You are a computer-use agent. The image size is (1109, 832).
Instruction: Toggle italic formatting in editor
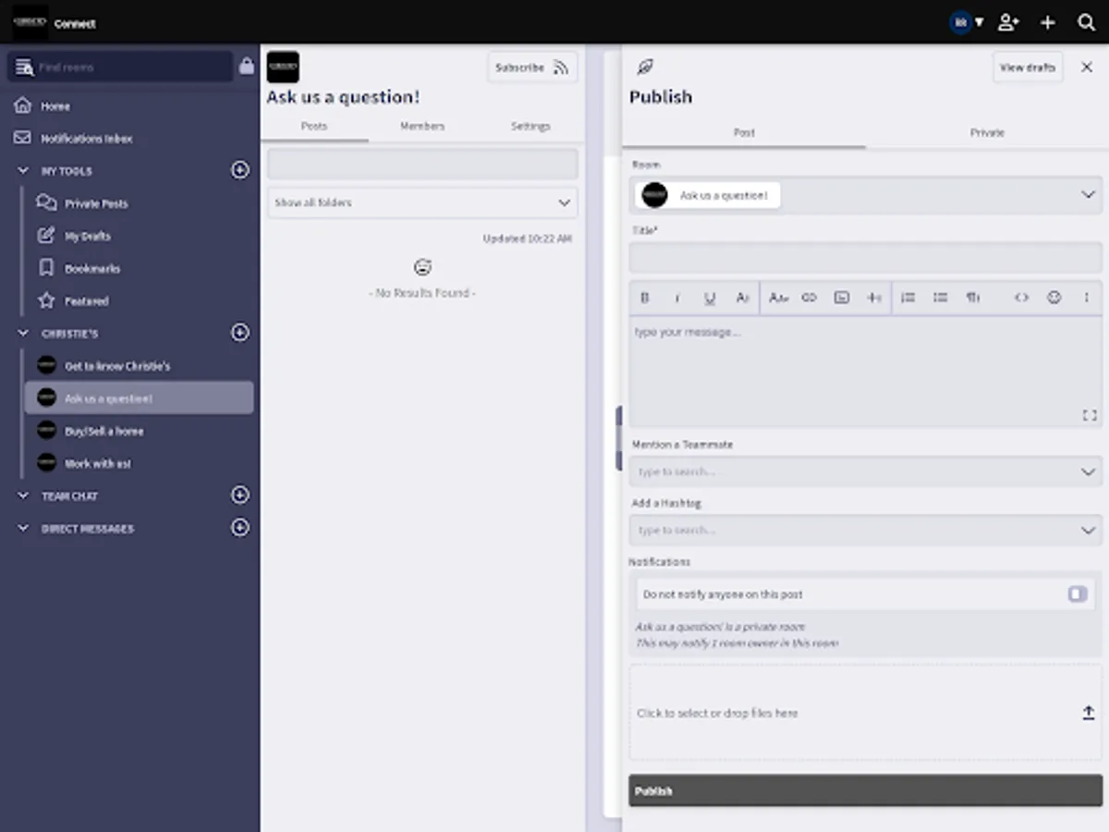tap(677, 298)
